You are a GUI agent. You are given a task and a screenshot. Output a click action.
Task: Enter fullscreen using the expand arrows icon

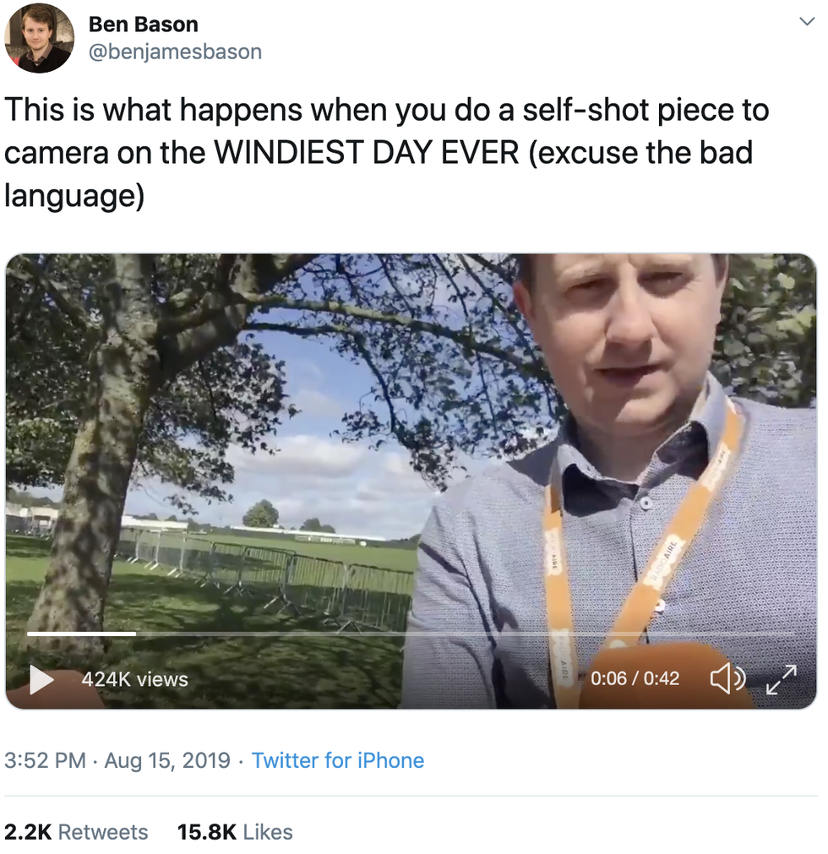(781, 679)
